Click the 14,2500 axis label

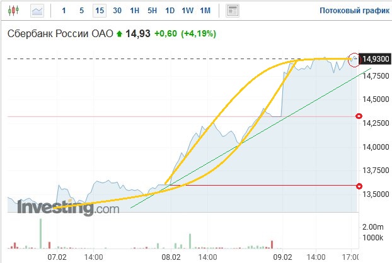376,123
